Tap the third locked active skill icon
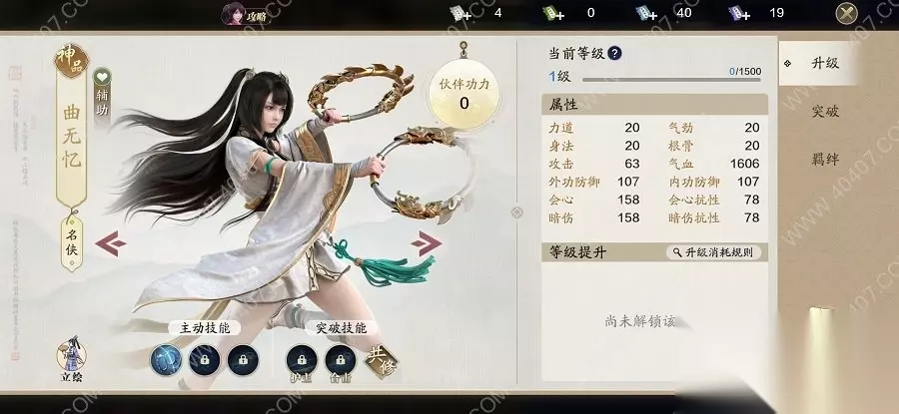The height and width of the screenshot is (414, 899). [243, 359]
